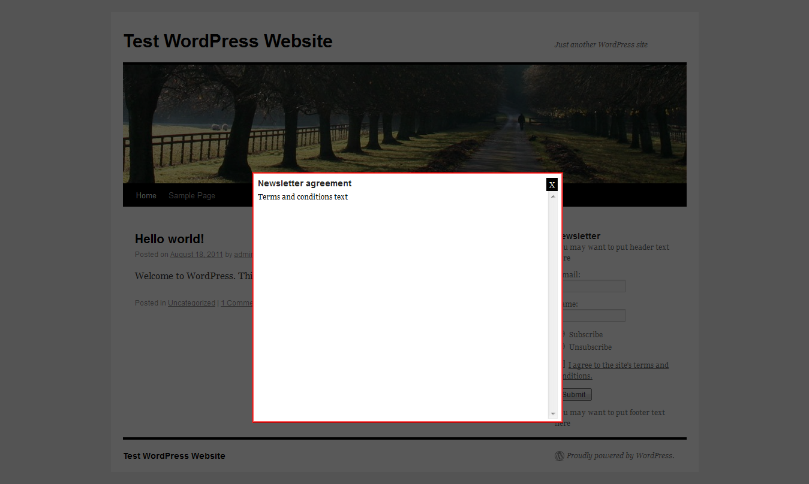Image resolution: width=809 pixels, height=484 pixels.
Task: Click the 'Just another WordPress site' tagline
Action: point(601,44)
